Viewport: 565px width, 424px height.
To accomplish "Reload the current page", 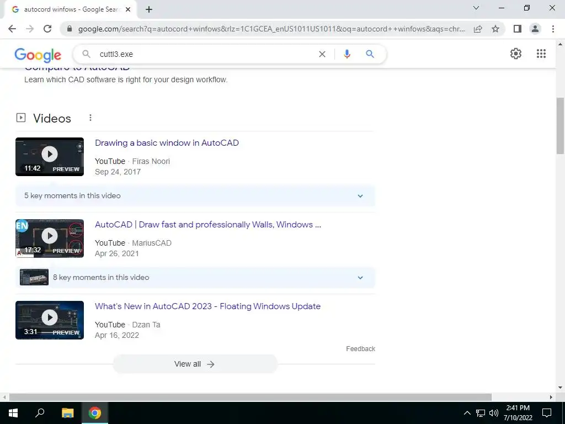I will coord(47,29).
